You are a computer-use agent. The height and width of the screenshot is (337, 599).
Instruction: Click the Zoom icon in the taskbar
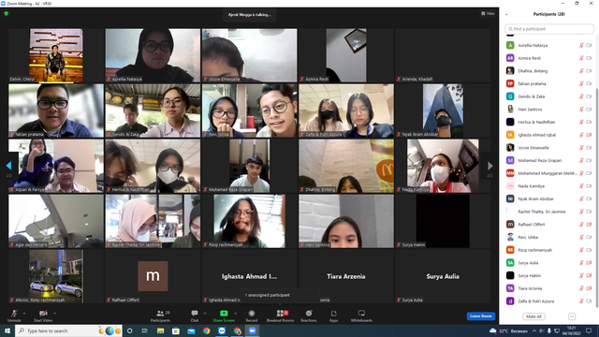point(253,330)
